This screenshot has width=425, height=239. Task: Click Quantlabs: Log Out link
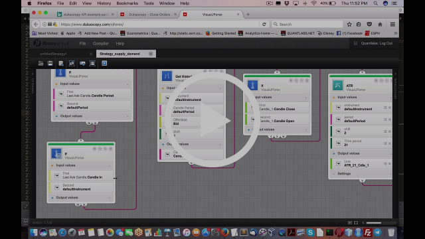[377, 43]
